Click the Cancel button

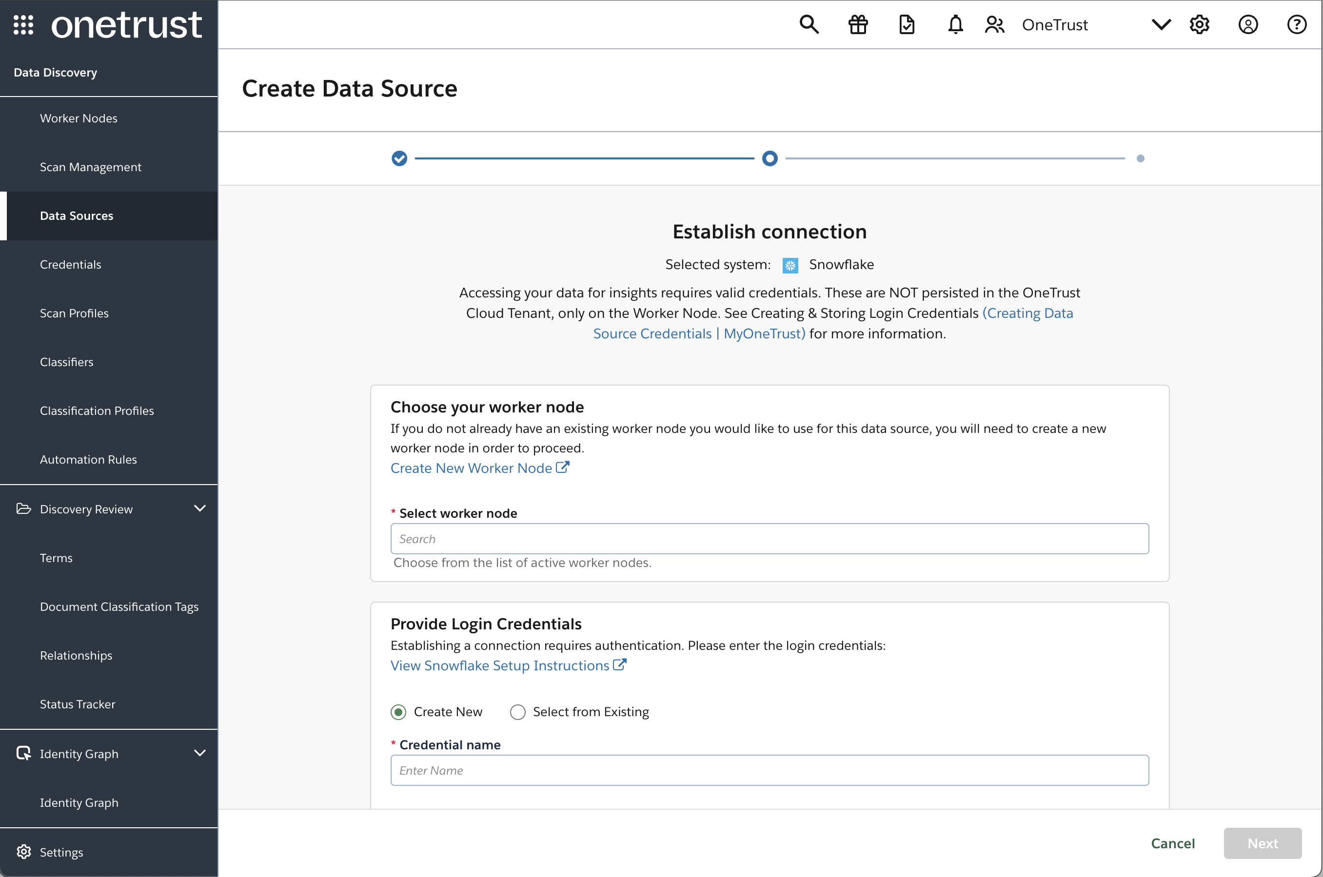[x=1172, y=843]
